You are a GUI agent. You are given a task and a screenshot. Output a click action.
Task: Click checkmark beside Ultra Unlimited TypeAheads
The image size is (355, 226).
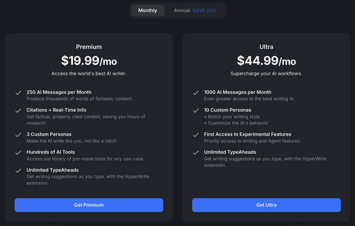(x=196, y=153)
